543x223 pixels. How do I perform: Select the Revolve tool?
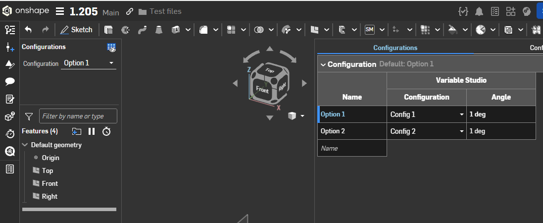(x=125, y=30)
